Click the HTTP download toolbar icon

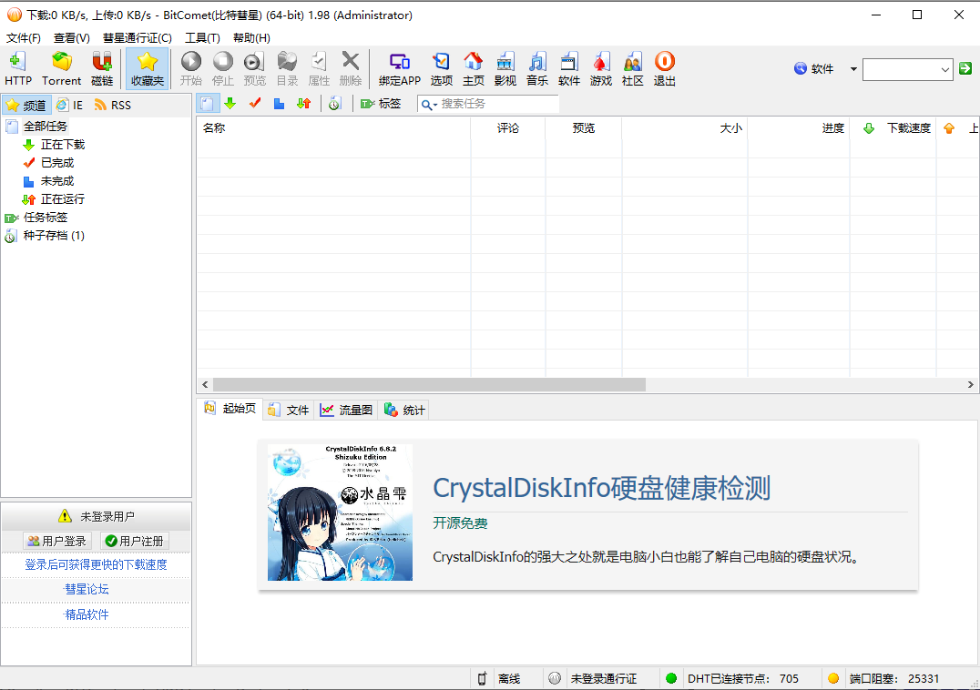(18, 68)
